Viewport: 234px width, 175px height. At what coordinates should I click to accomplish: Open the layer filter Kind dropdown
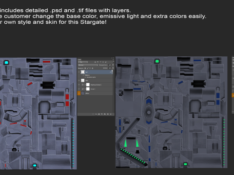pyautogui.click(x=83, y=62)
